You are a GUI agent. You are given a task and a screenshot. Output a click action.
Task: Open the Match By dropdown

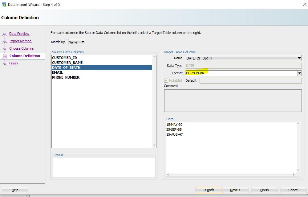77,42
